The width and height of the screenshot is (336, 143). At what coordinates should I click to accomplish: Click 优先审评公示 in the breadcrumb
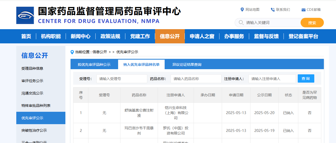tap(127, 52)
